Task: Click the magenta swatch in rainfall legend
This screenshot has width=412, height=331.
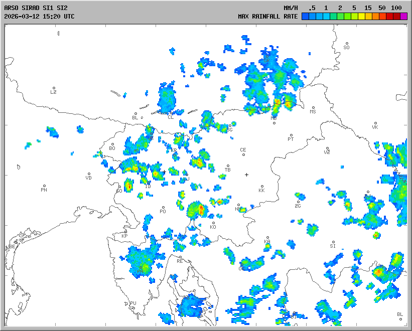Action: click(x=404, y=16)
